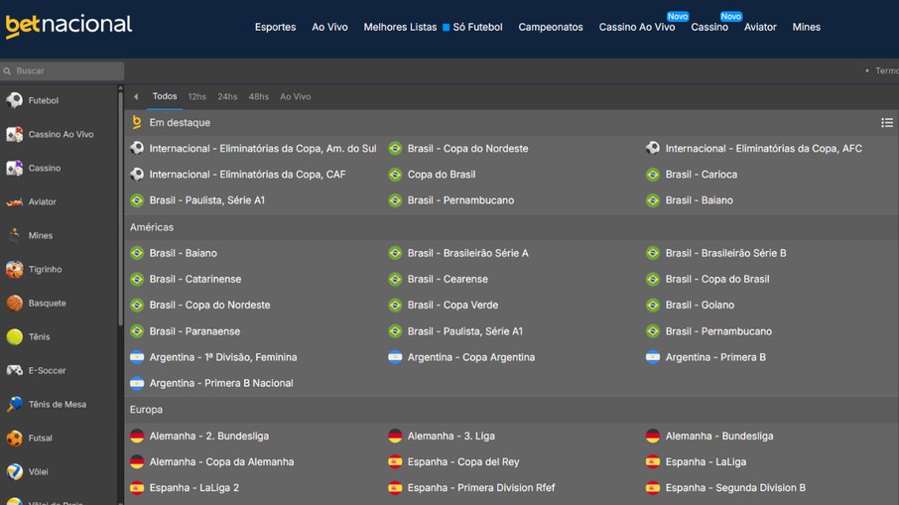
Task: Open the Futebol soccer ball icon
Action: [15, 100]
